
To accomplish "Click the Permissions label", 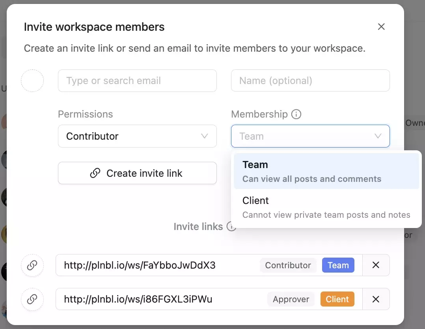I will [86, 114].
